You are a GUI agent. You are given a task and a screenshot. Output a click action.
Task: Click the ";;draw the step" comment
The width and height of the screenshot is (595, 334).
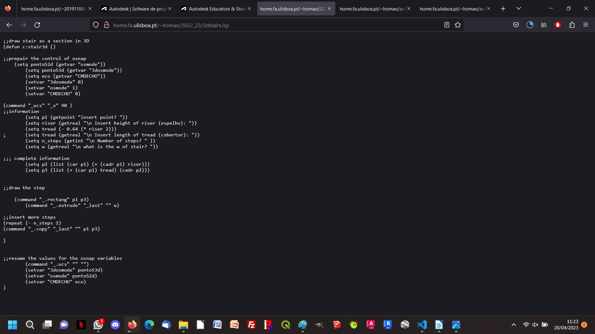[x=24, y=188]
